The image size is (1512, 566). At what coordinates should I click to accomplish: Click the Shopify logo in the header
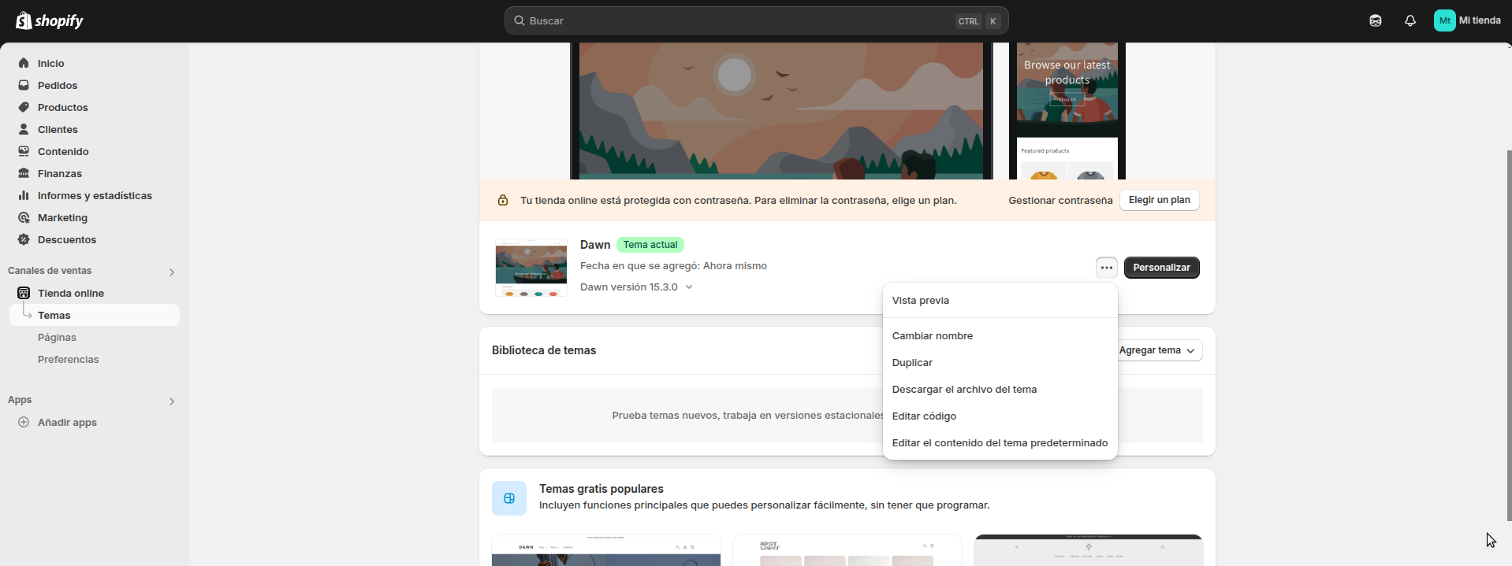coord(50,20)
